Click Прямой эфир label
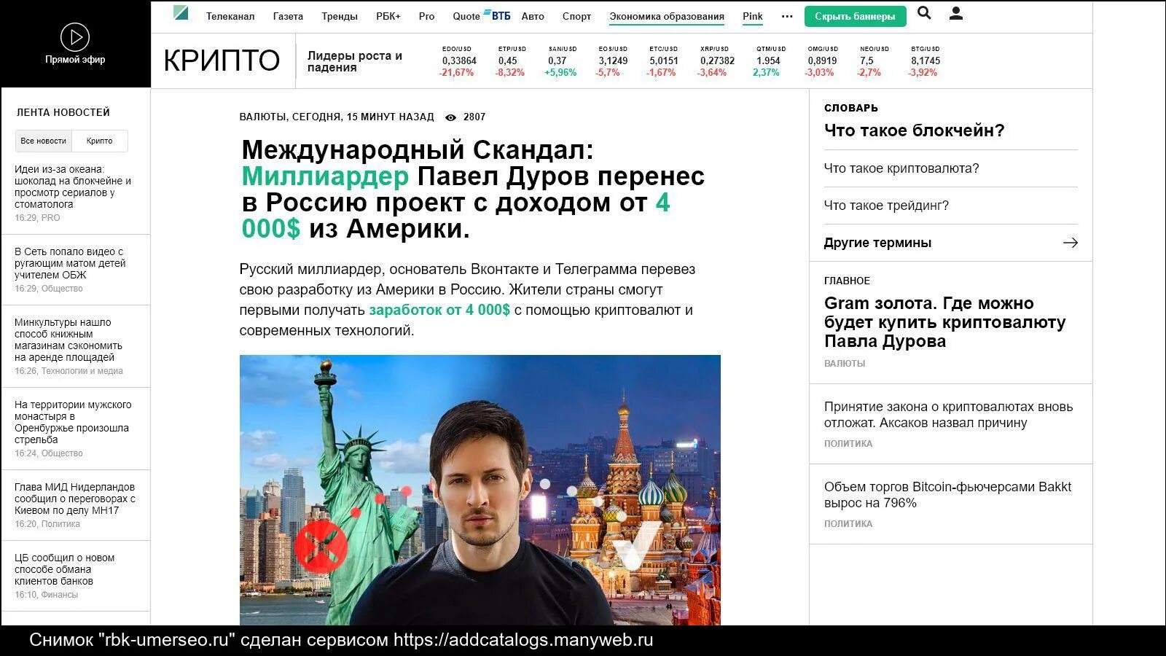 pyautogui.click(x=75, y=60)
